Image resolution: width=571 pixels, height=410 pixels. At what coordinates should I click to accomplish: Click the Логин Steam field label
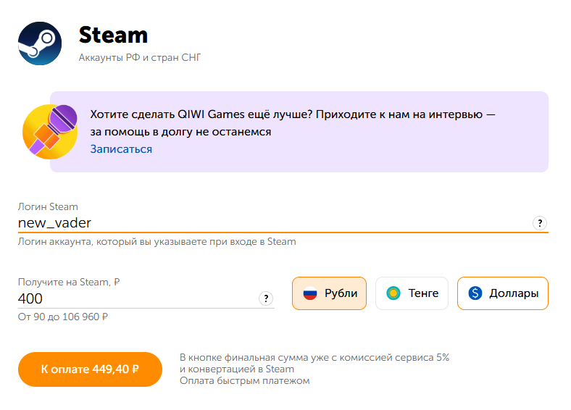pos(48,207)
